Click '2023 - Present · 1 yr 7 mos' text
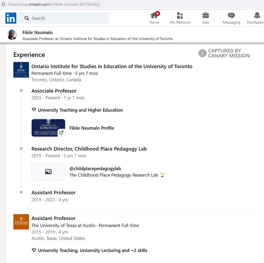The height and width of the screenshot is (263, 264). point(58,98)
